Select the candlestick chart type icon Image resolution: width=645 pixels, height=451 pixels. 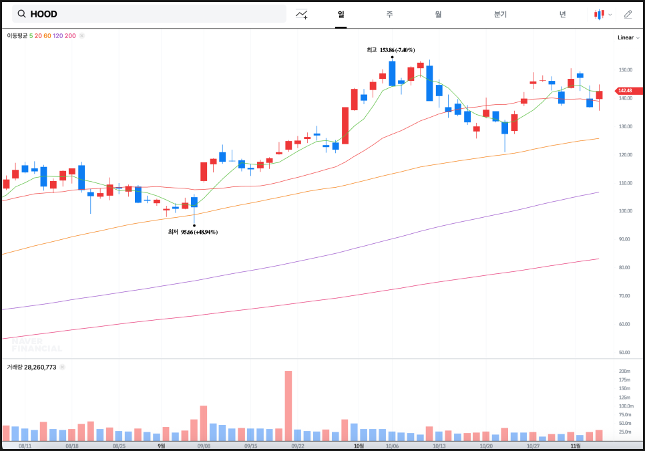point(600,14)
